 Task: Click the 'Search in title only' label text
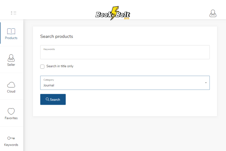[60, 66]
